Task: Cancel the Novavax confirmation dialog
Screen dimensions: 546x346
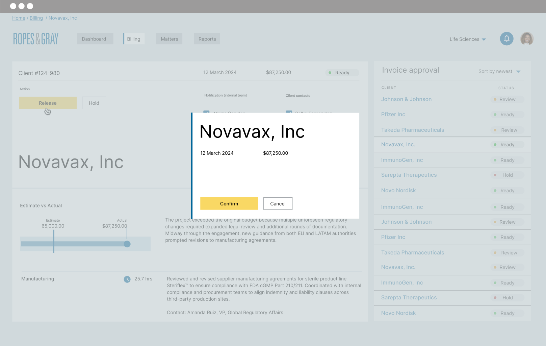Action: (278, 203)
